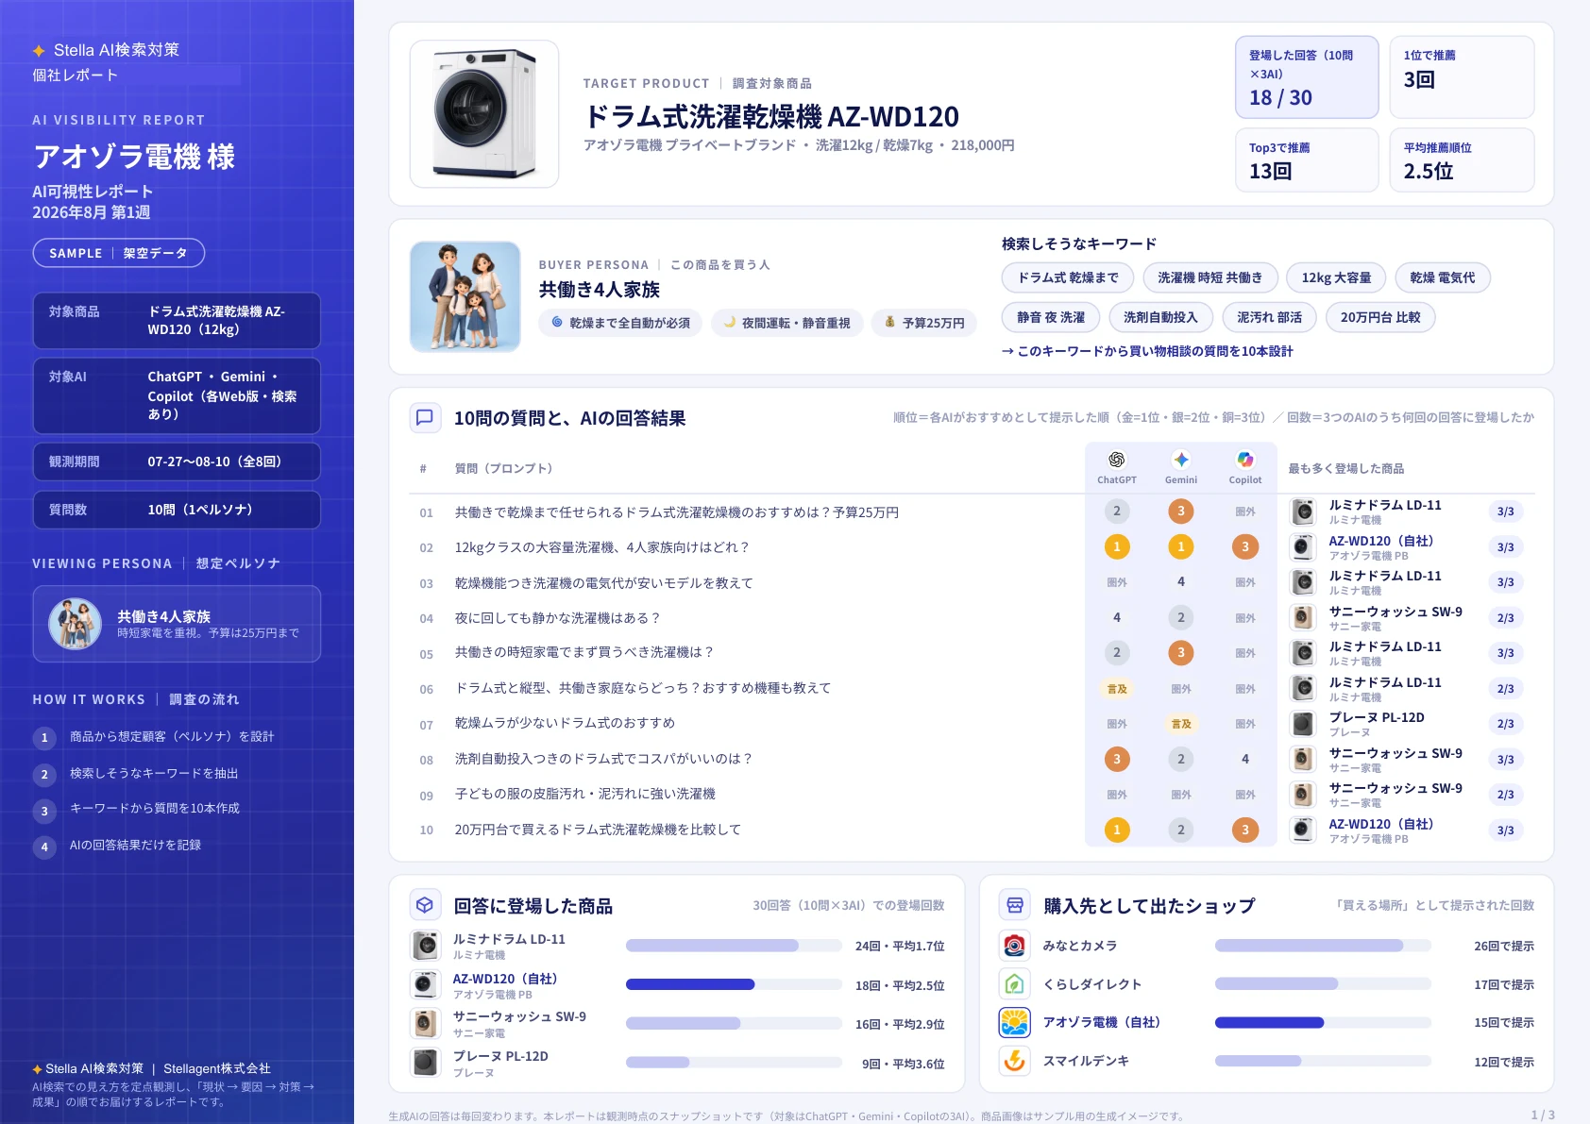Open the family illustration in the buyer persona card
1590x1124 pixels.
tap(465, 296)
